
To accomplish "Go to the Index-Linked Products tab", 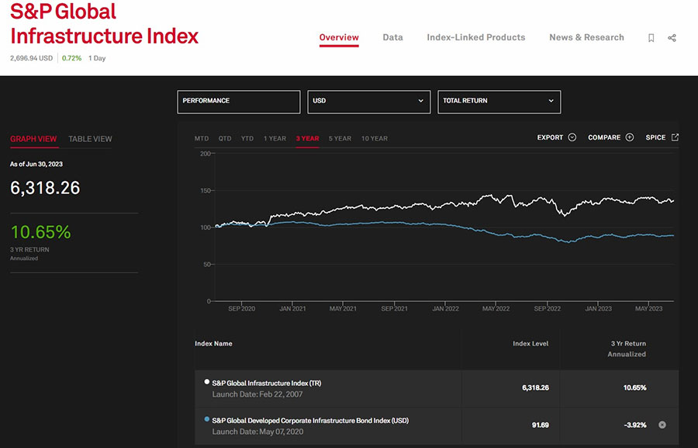I will point(475,37).
